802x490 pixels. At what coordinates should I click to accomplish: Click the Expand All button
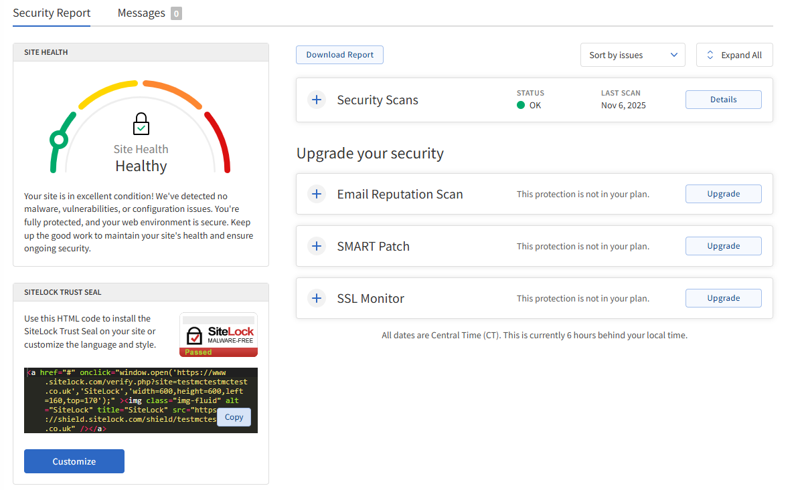tap(734, 55)
